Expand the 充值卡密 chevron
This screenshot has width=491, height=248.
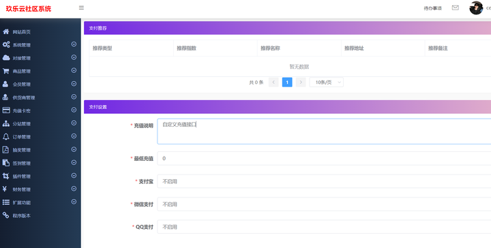pyautogui.click(x=74, y=110)
